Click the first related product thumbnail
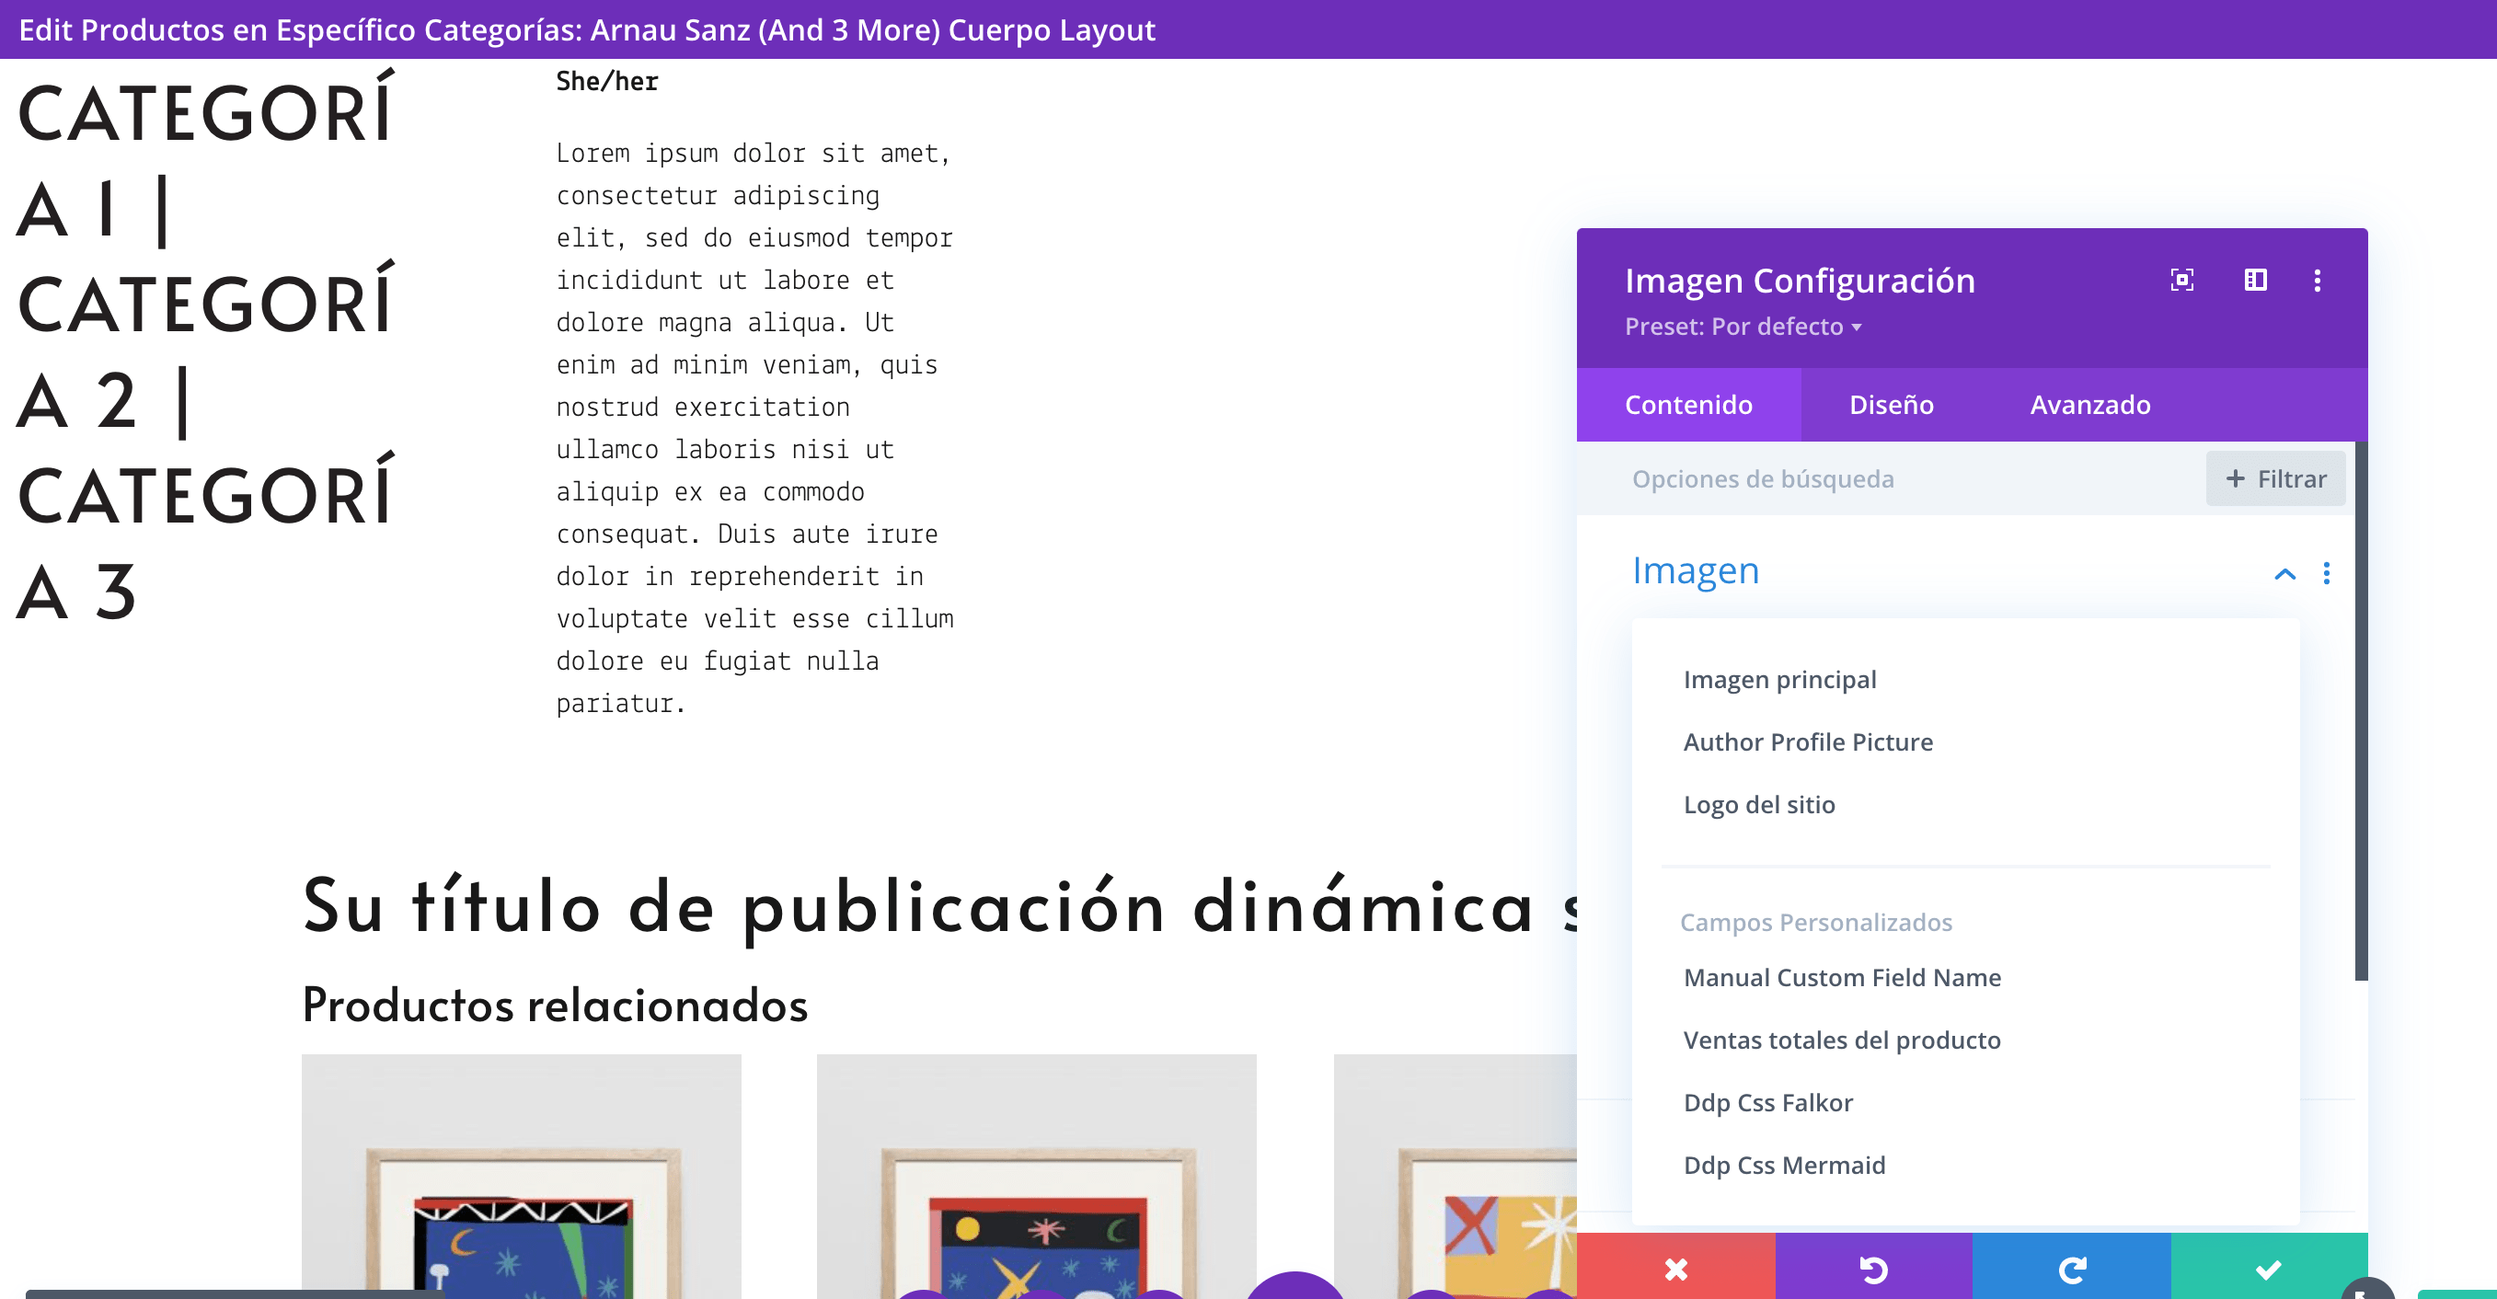The image size is (2497, 1299). 521,1176
